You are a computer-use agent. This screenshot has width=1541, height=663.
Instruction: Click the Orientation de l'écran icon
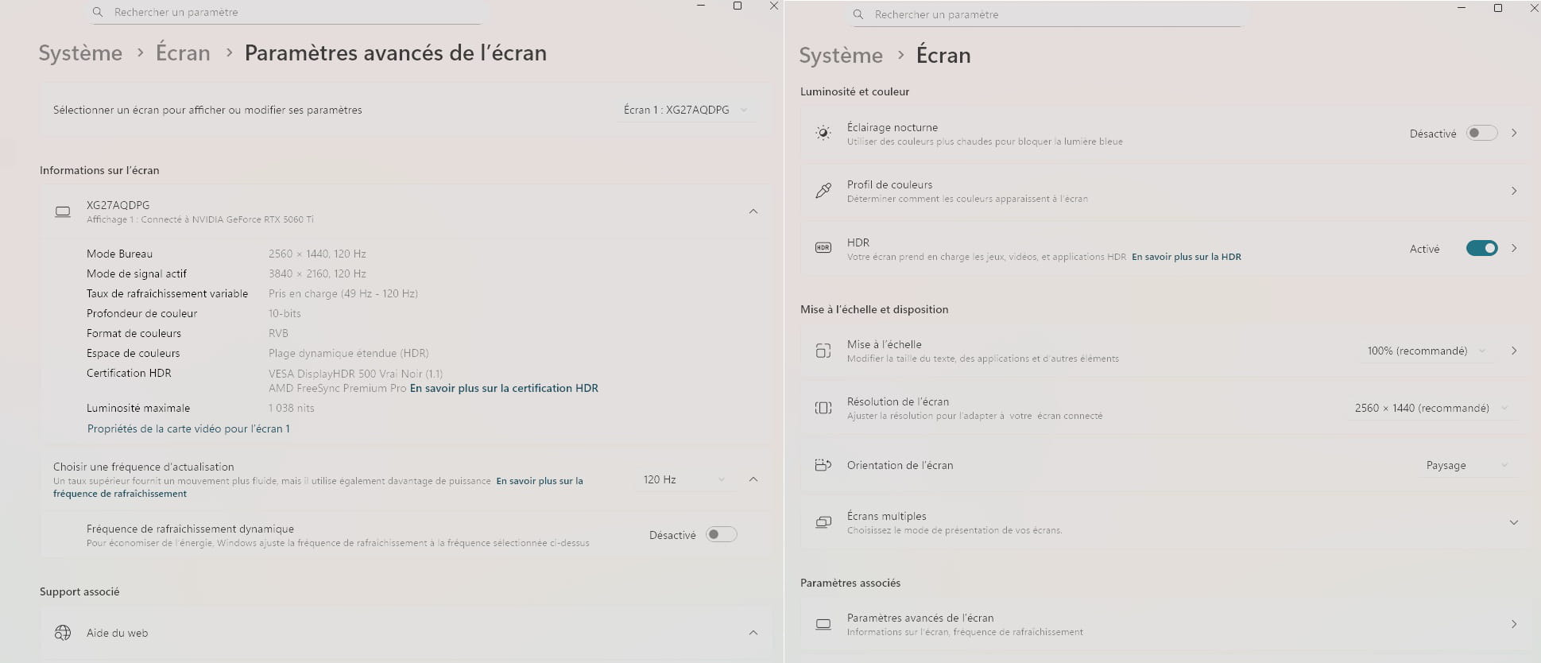pos(823,465)
